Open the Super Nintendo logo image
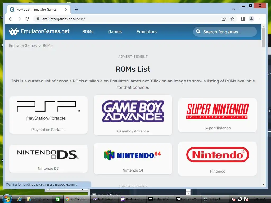This screenshot has width=271, height=203. click(218, 111)
